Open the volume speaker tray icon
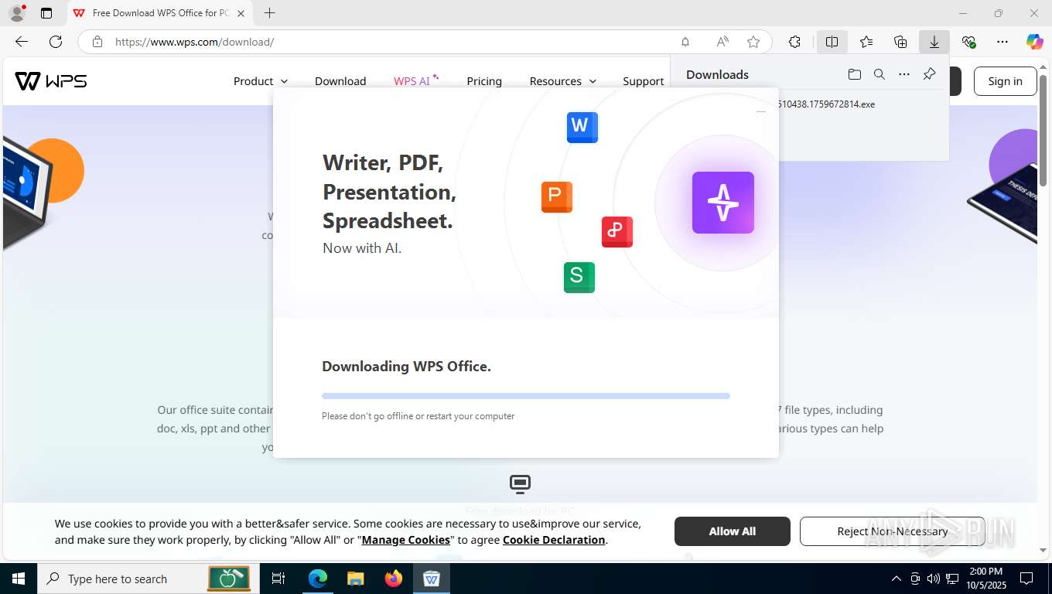This screenshot has height=594, width=1052. pos(934,579)
